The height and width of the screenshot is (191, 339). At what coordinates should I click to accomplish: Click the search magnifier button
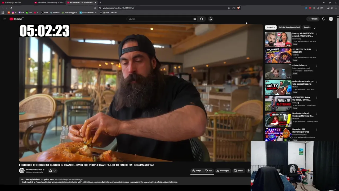pos(202,19)
